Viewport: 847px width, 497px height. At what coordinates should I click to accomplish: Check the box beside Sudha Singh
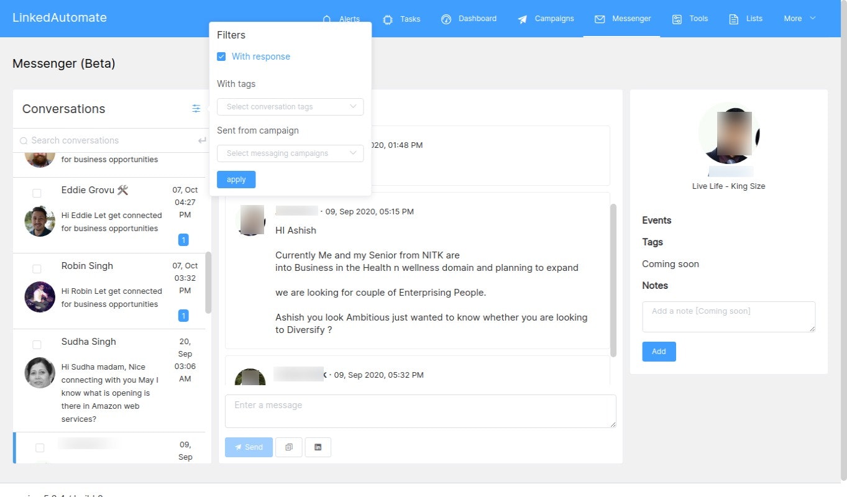pos(37,344)
